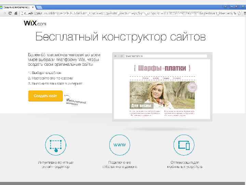
Task: Open the translate page icon in address bar
Action: pos(235,13)
